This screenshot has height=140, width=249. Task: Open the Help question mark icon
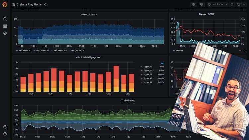(5, 134)
